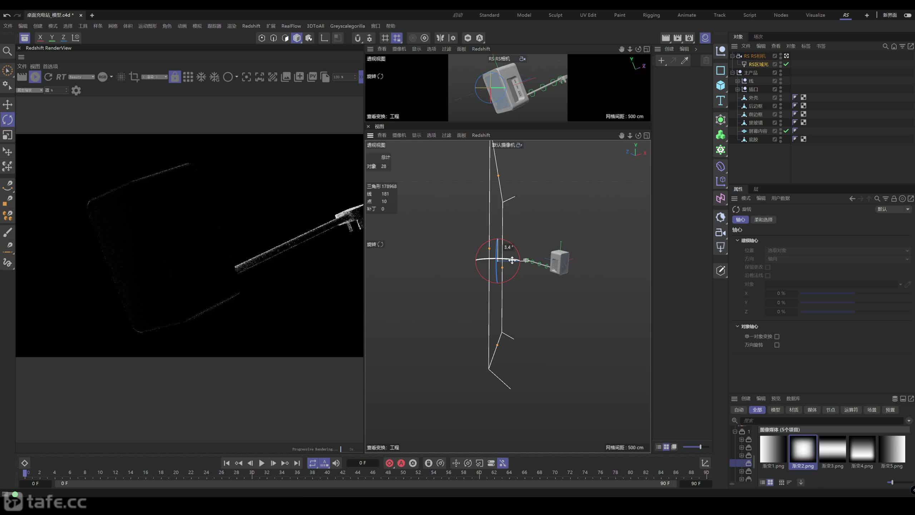Select the 材质 filter button in asset browser
This screenshot has width=915, height=515.
point(793,410)
